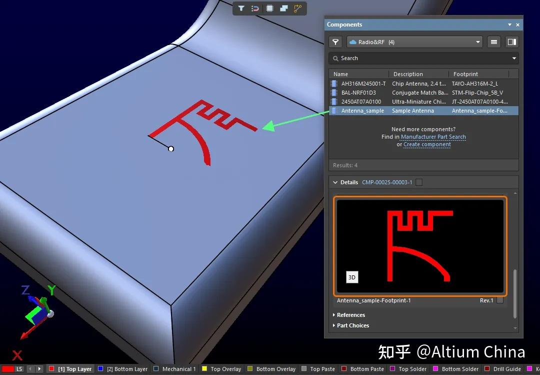Activate the interactive routing tool
540x375 pixels.
297,9
